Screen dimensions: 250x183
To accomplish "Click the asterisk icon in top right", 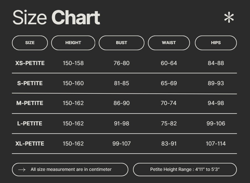I will pyautogui.click(x=229, y=18).
